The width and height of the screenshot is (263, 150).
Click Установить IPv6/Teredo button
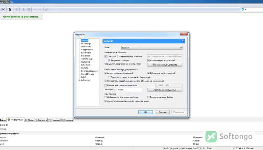click(x=165, y=65)
